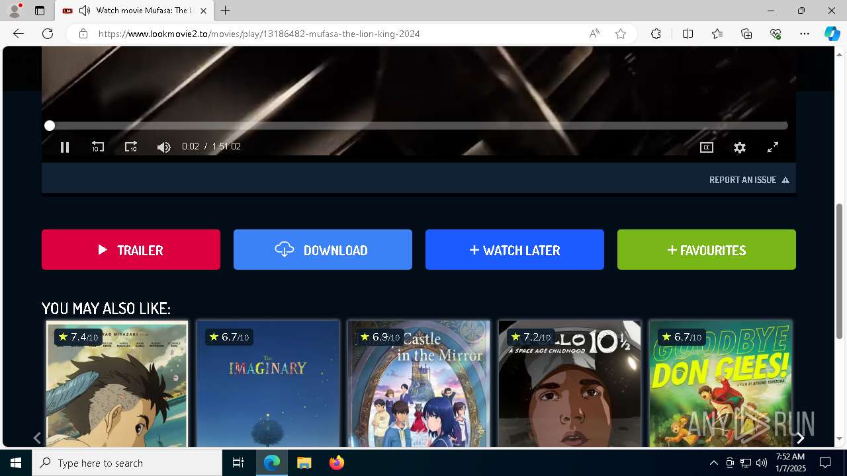Pause the movie playback
Image resolution: width=847 pixels, height=476 pixels.
point(65,147)
